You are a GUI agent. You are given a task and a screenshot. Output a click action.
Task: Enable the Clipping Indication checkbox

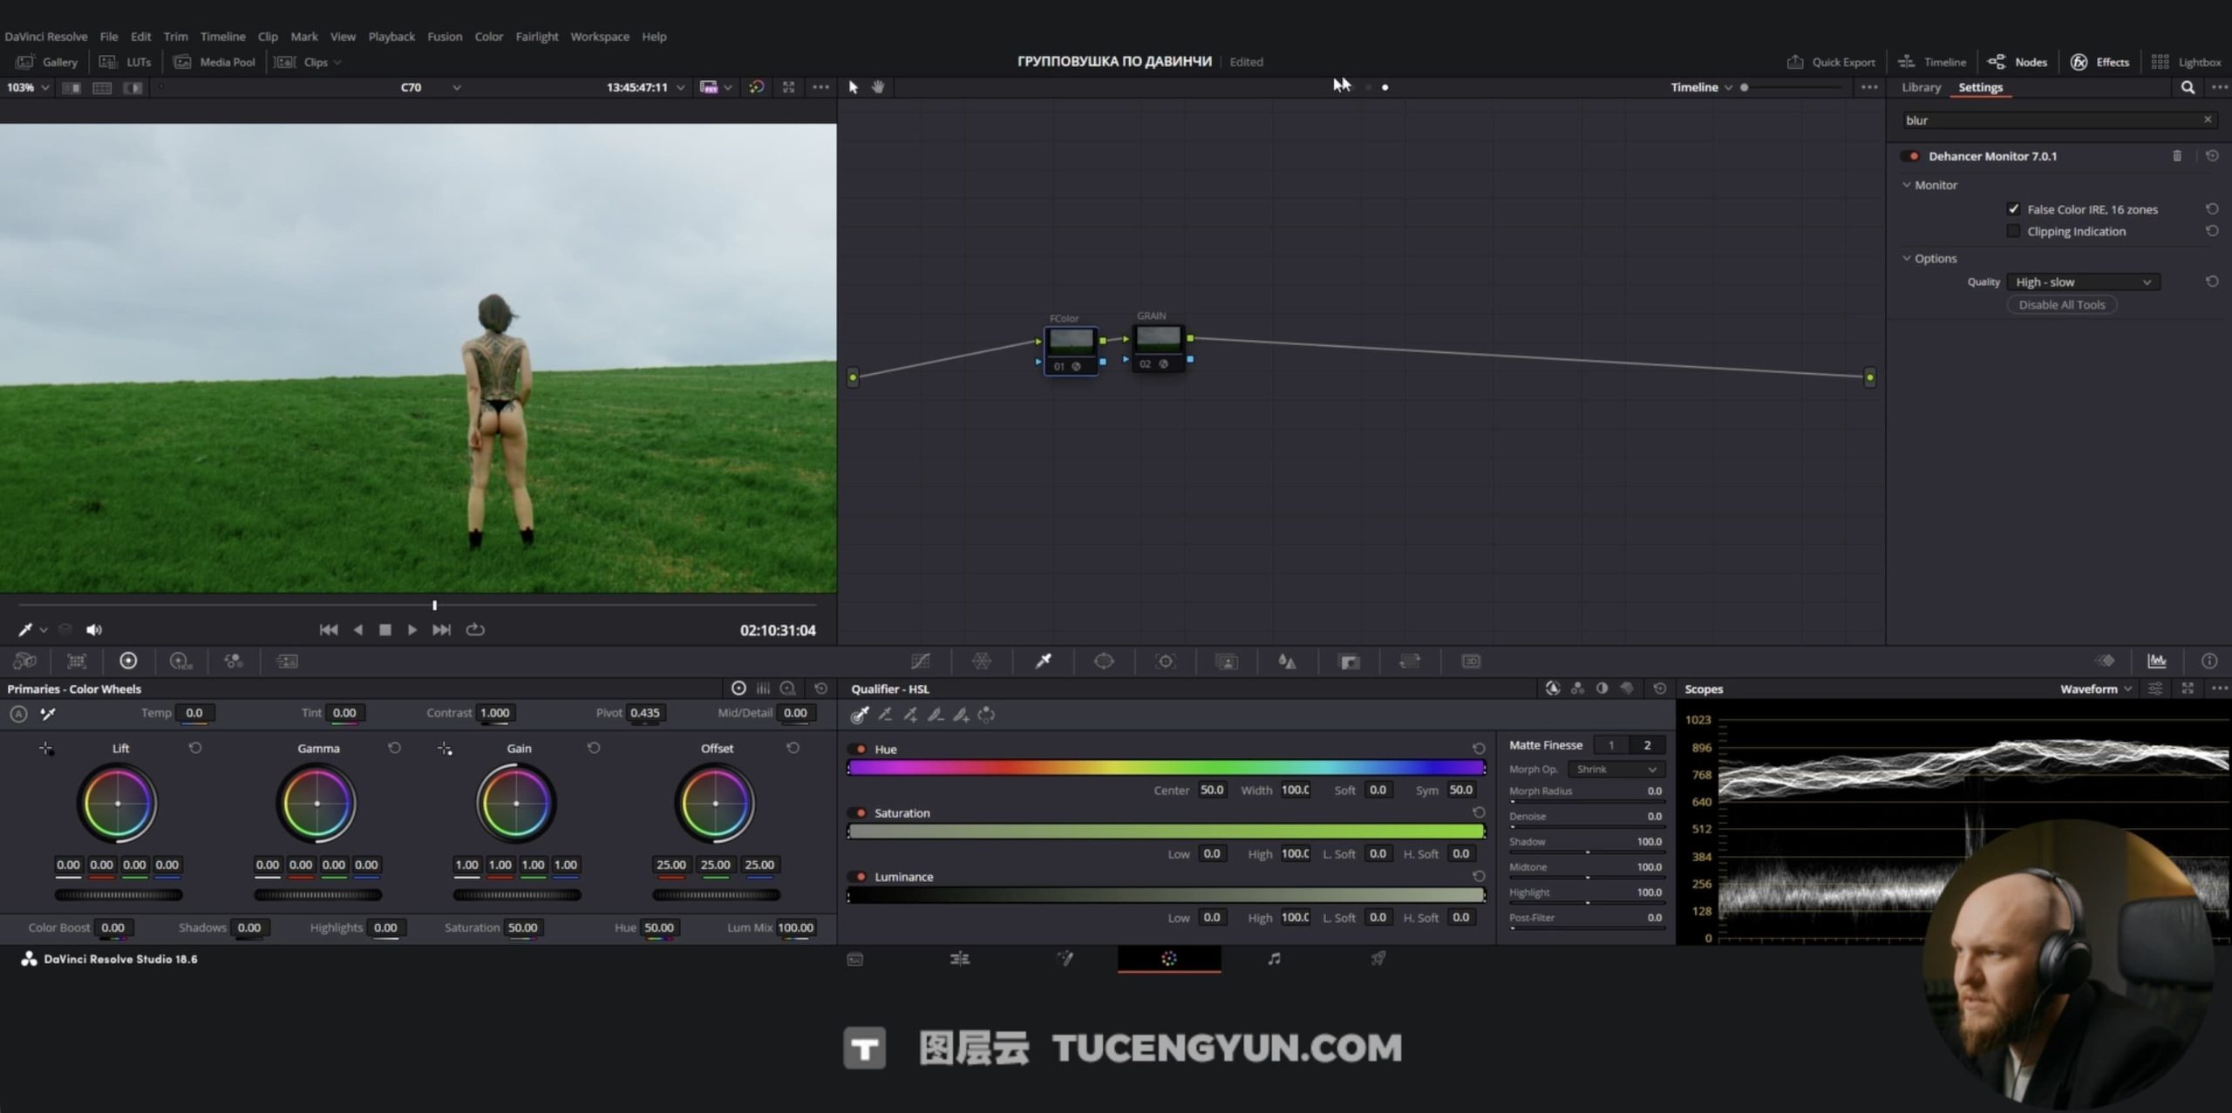2013,231
